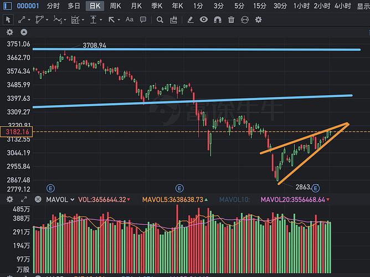Click the middle E event marker

pyautogui.click(x=179, y=188)
